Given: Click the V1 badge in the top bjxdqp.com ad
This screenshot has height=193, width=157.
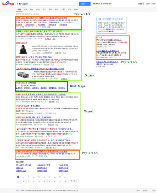Looking at the screenshot, I should (40, 27).
